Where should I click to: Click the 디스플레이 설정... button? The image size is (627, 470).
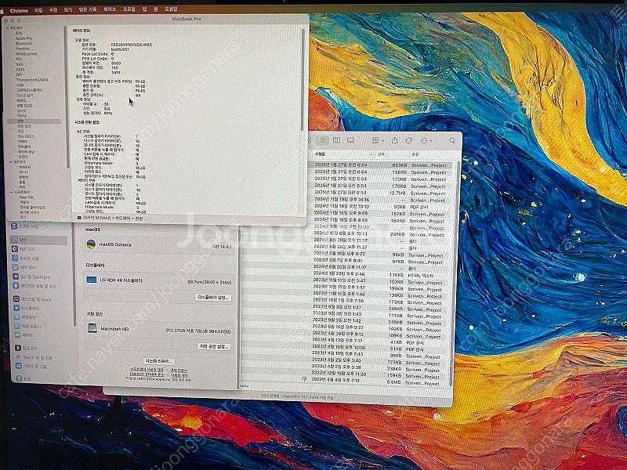[213, 298]
